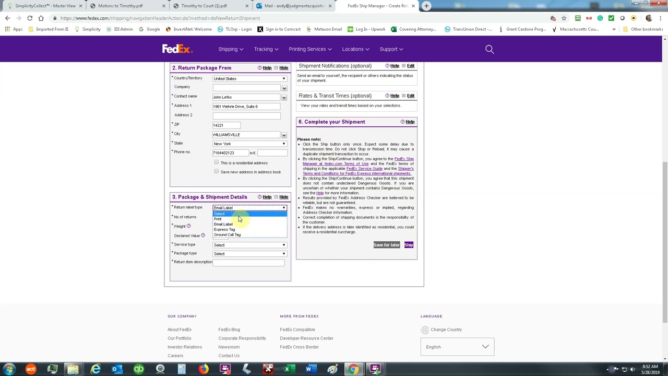Open the English language selector
668x376 pixels.
[457, 347]
